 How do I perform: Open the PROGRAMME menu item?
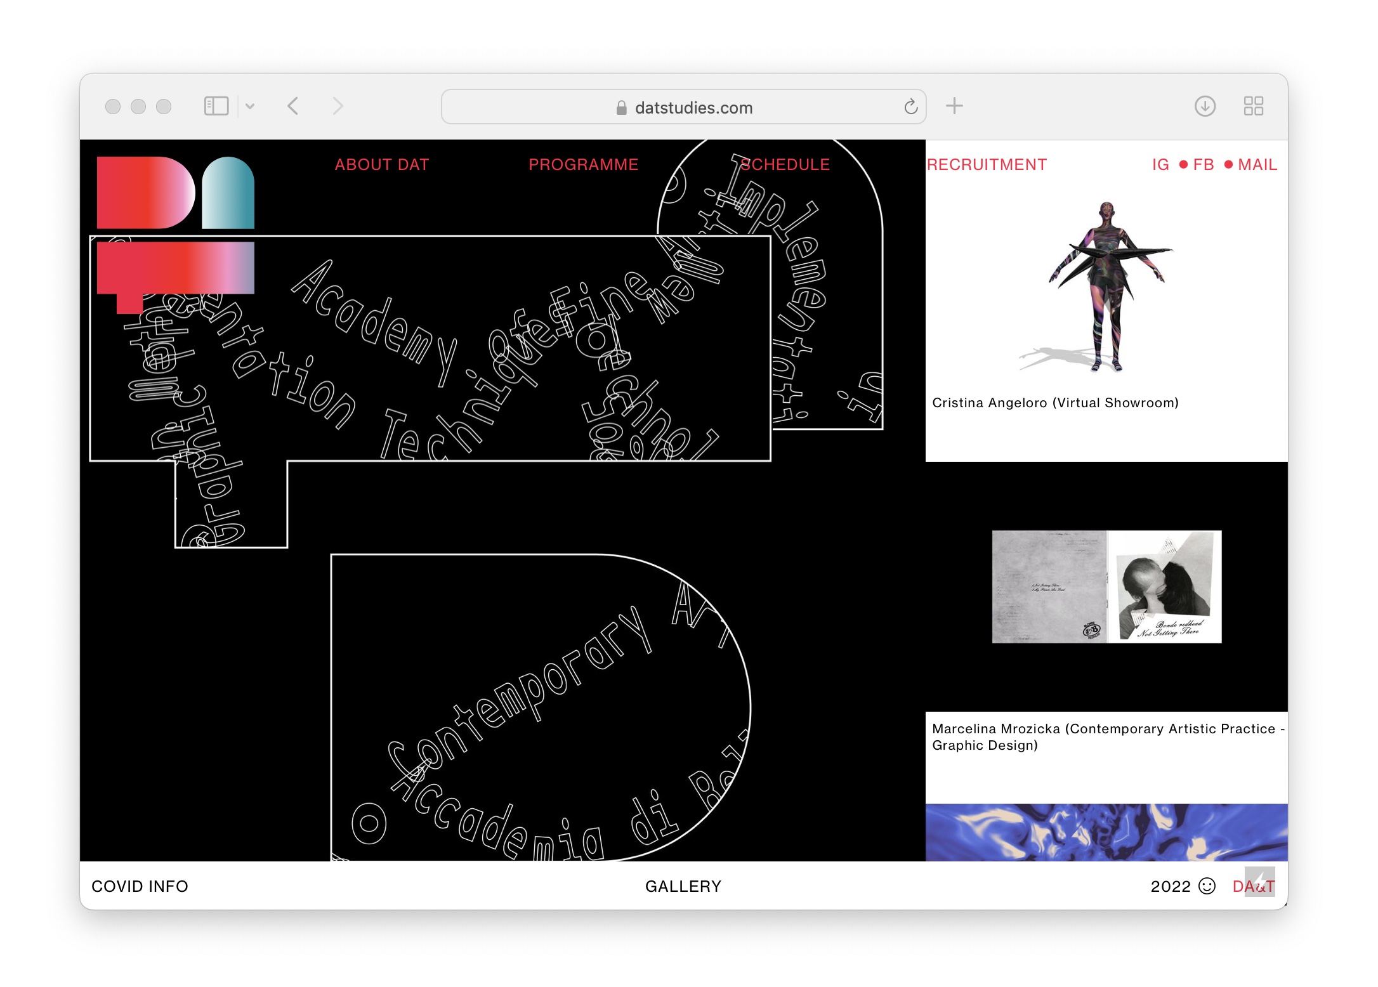pos(583,164)
